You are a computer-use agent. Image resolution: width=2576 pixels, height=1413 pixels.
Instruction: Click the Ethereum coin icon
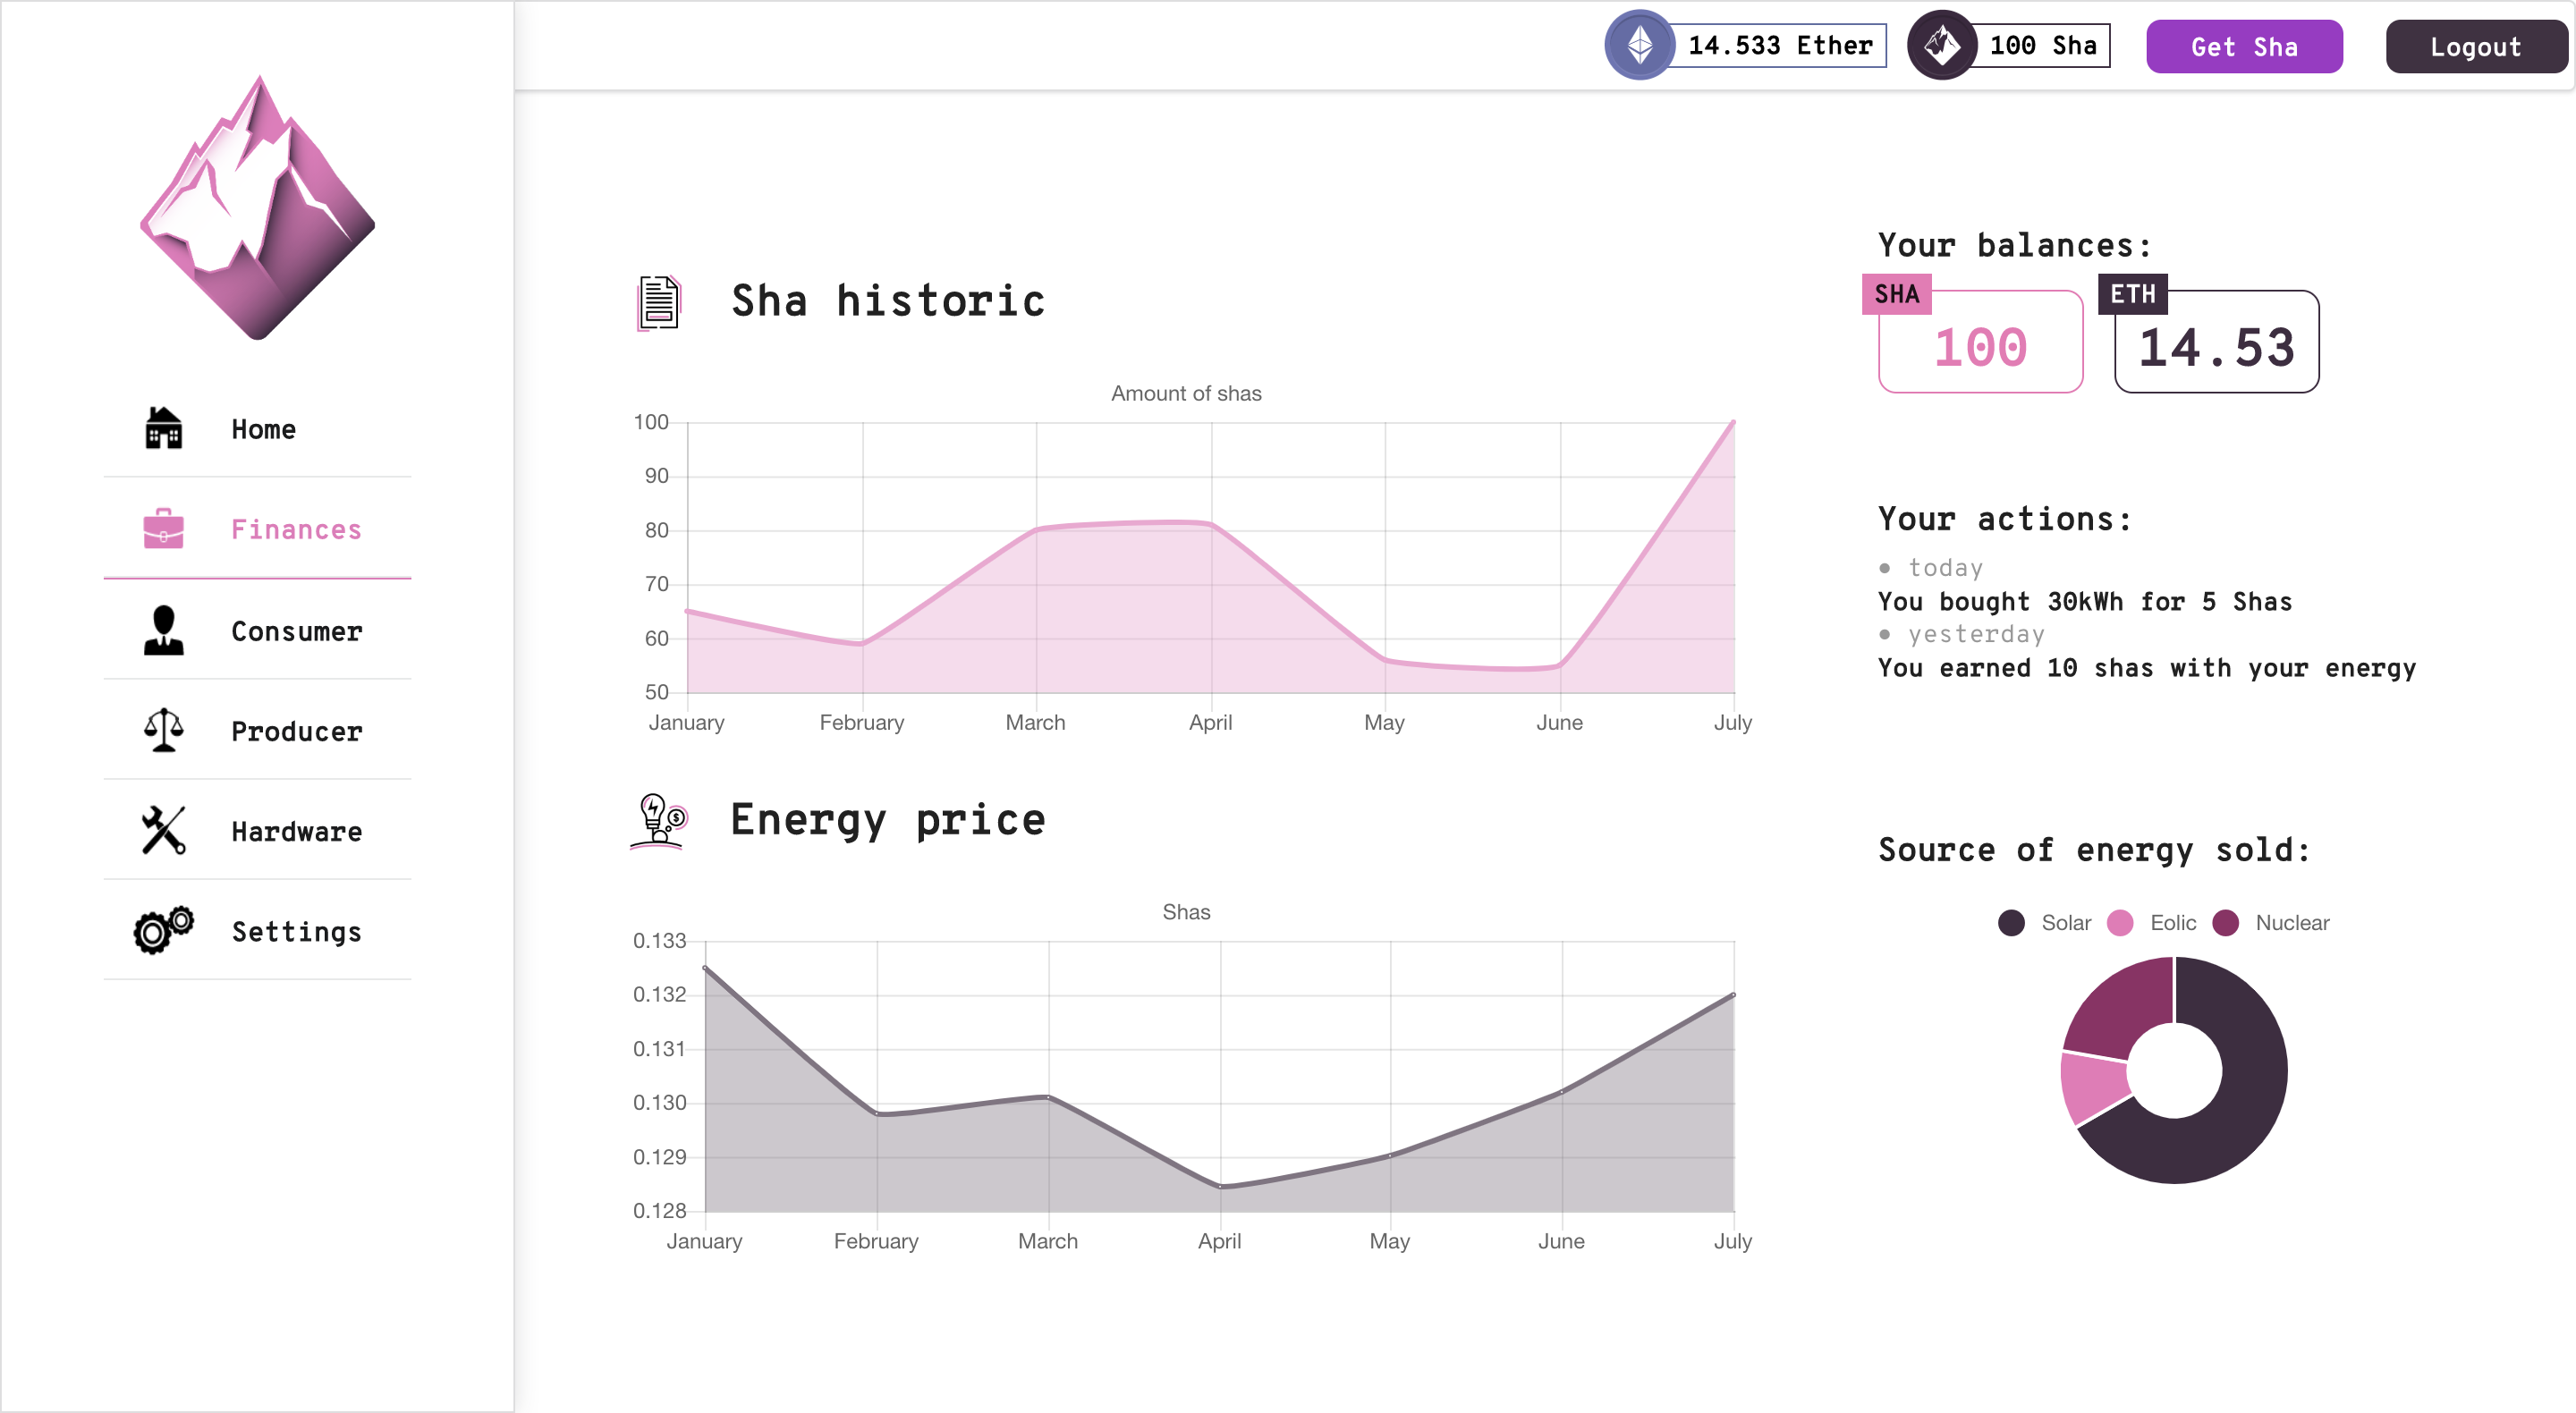[x=1640, y=45]
